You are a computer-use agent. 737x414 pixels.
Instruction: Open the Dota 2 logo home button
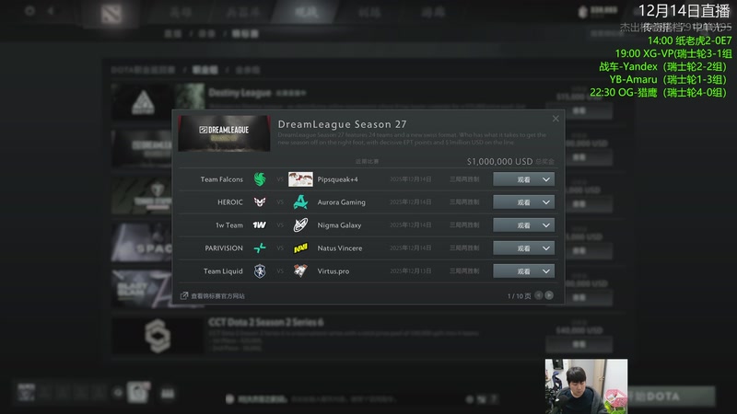pos(111,14)
